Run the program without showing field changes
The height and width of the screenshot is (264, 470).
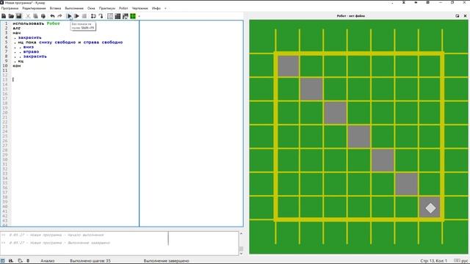click(x=69, y=16)
